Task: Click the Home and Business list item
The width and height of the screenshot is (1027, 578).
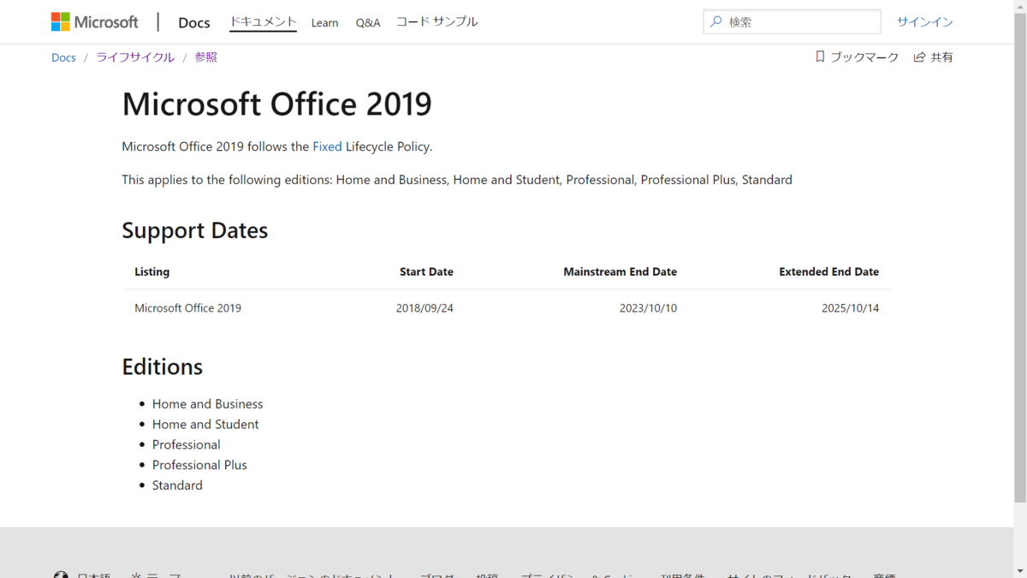Action: (207, 404)
